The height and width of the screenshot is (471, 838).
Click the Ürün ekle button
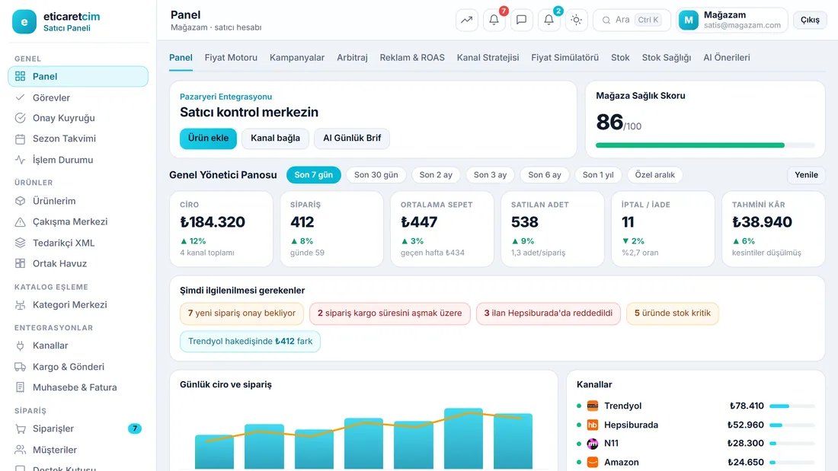click(x=209, y=138)
